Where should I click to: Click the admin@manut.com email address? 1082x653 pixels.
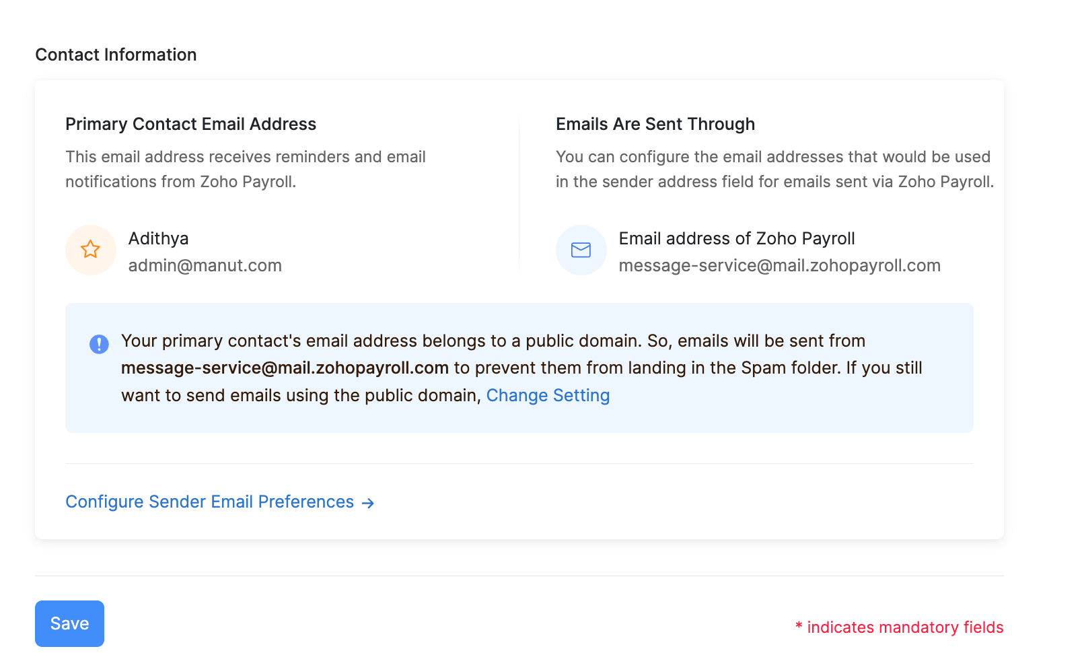pos(205,265)
